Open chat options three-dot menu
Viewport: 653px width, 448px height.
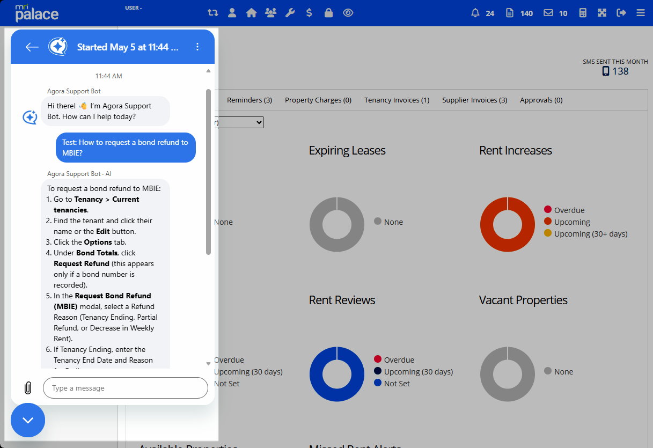point(197,47)
